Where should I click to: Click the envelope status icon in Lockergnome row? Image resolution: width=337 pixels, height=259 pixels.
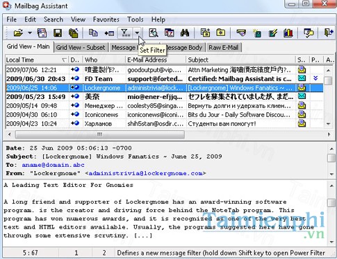pos(302,87)
